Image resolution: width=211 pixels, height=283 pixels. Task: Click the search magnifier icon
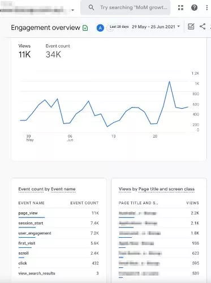tap(91, 7)
